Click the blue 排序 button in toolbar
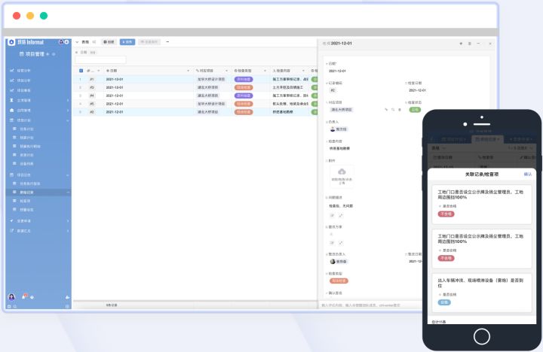 (x=127, y=42)
